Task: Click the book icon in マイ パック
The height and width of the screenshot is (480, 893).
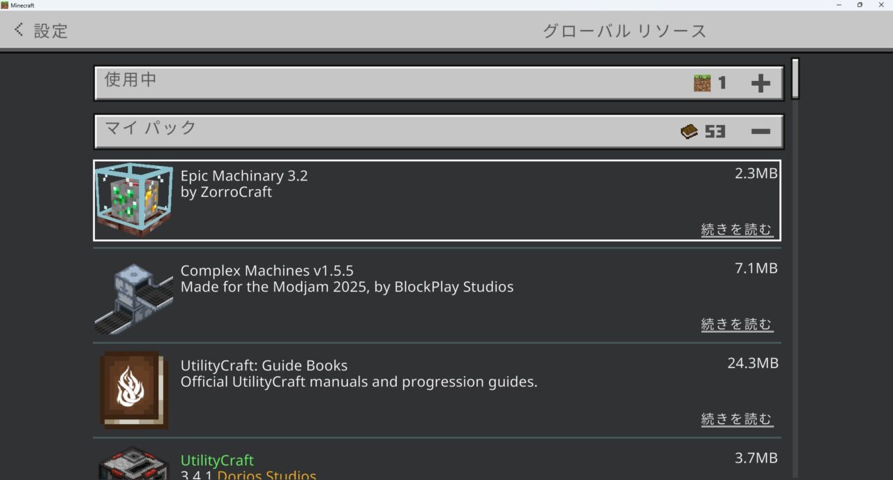Action: (x=689, y=131)
